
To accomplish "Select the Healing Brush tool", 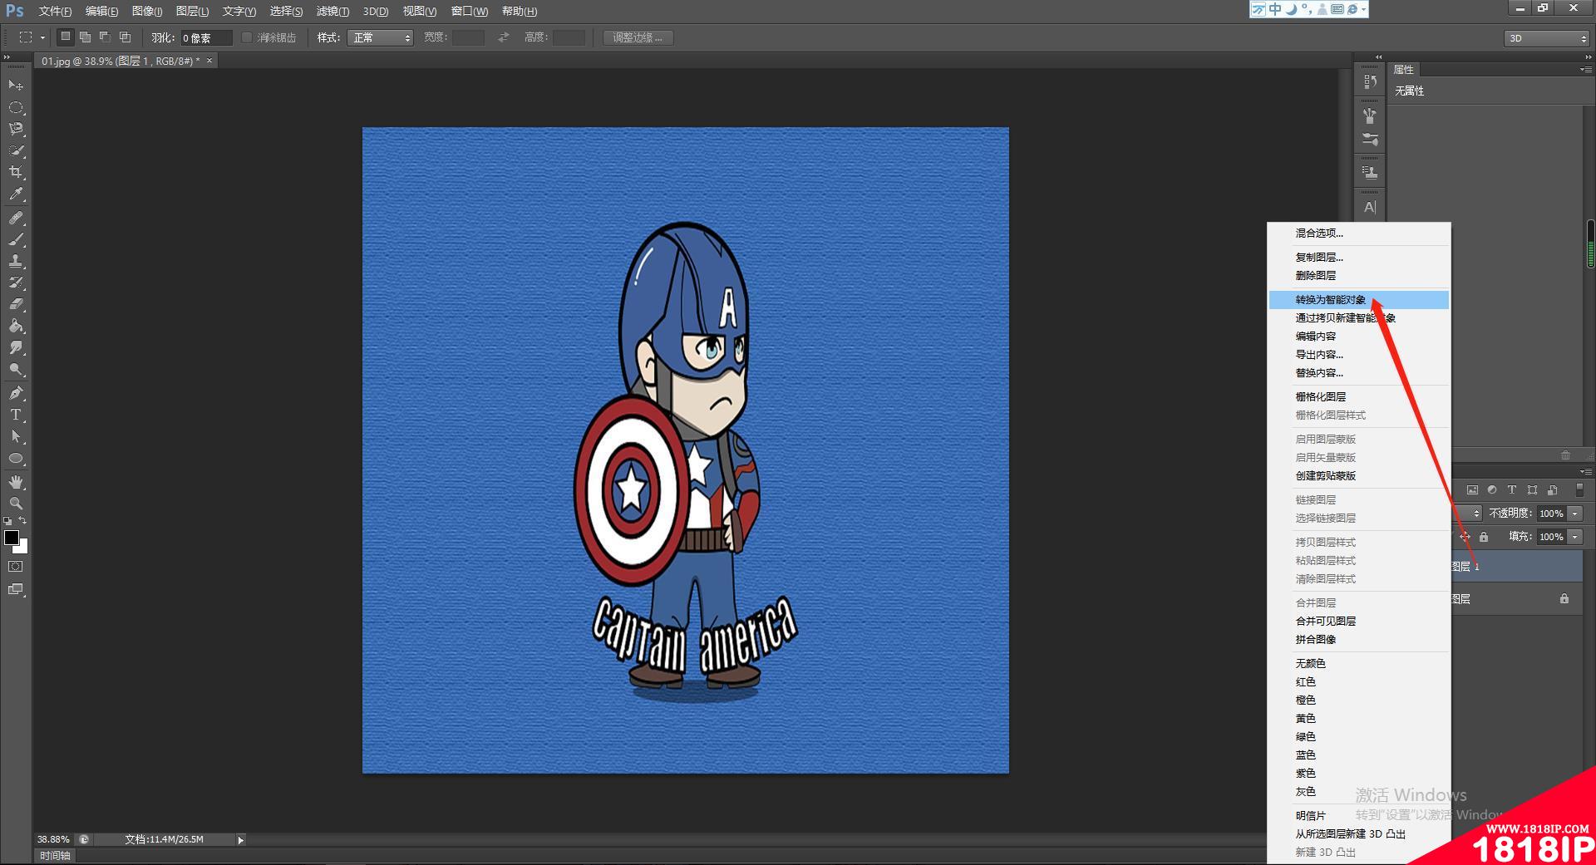I will 16,218.
